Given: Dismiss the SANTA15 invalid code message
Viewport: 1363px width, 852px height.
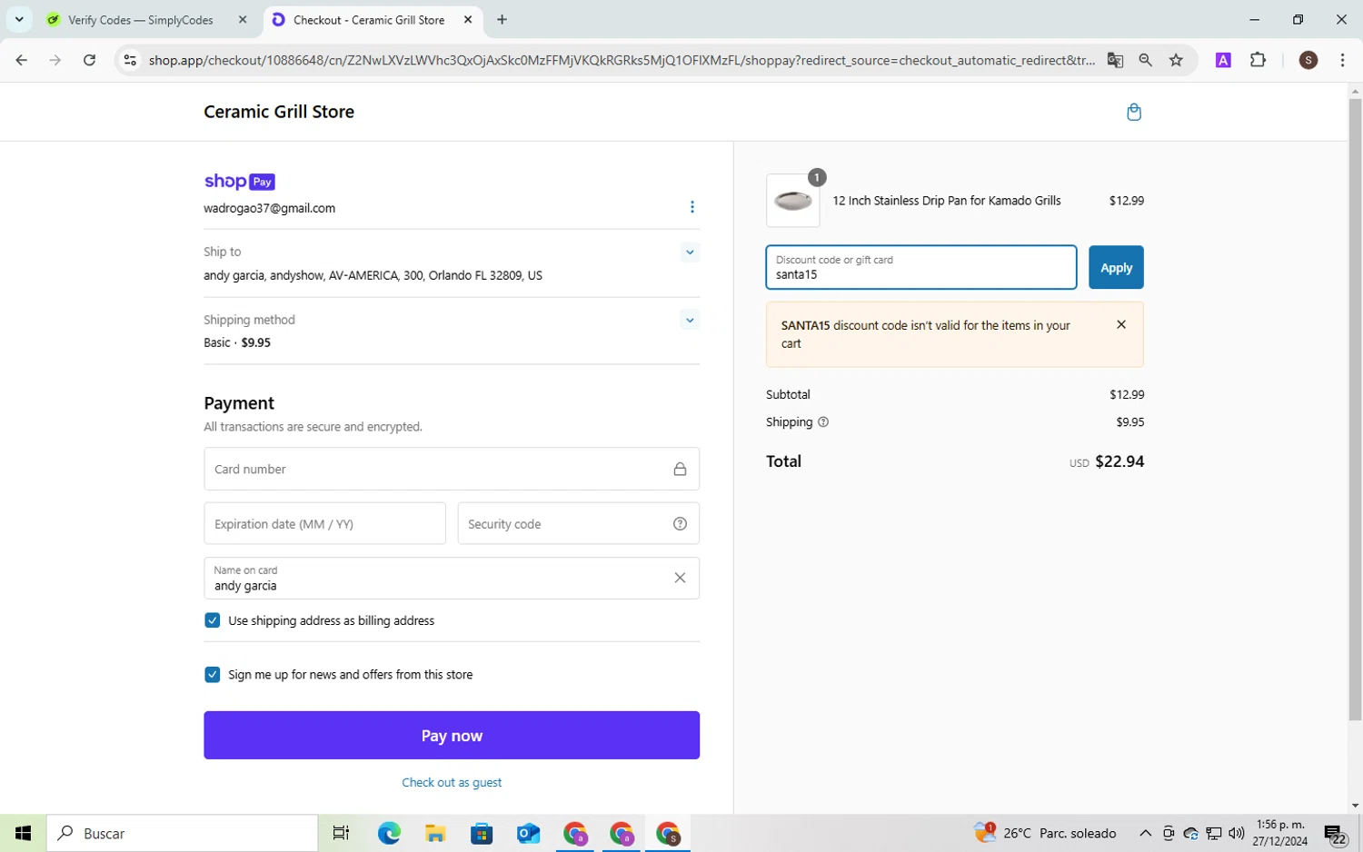Looking at the screenshot, I should click(x=1121, y=325).
